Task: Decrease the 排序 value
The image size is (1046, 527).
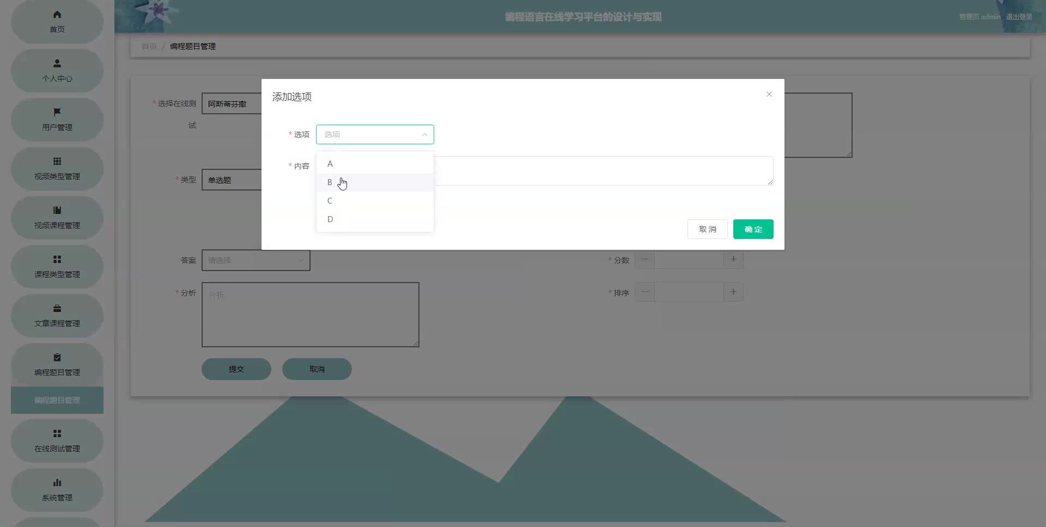Action: [645, 292]
